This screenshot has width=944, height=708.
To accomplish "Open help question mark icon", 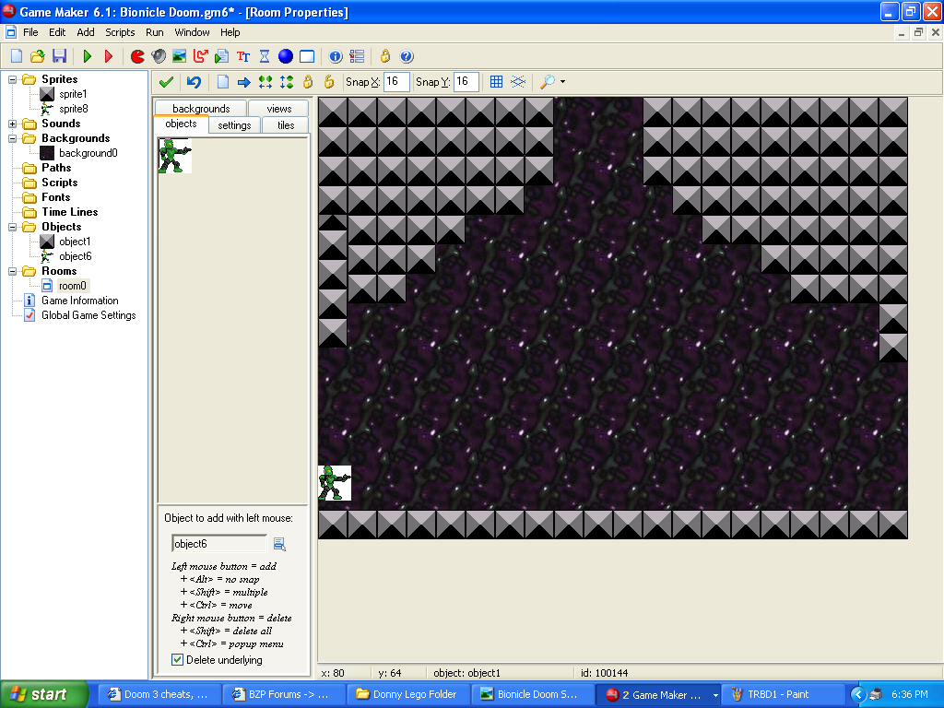I will [407, 56].
